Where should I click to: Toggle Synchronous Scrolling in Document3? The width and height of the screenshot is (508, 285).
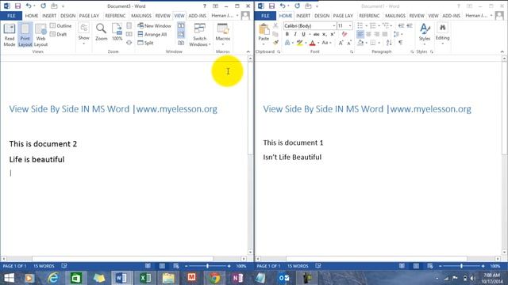click(181, 34)
